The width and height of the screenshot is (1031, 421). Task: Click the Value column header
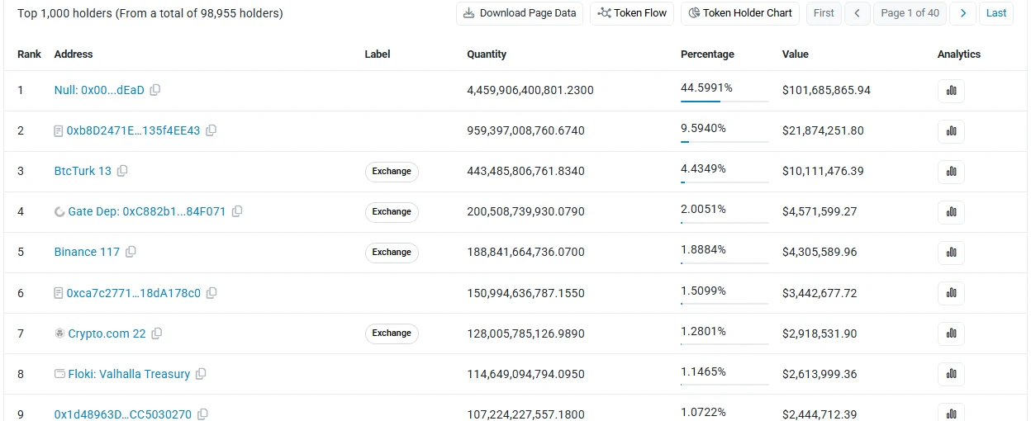coord(796,54)
